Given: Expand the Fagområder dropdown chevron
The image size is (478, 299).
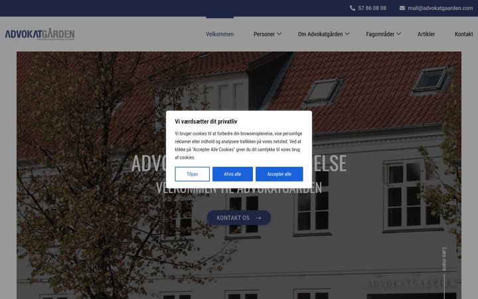Looking at the screenshot, I should click(x=398, y=34).
